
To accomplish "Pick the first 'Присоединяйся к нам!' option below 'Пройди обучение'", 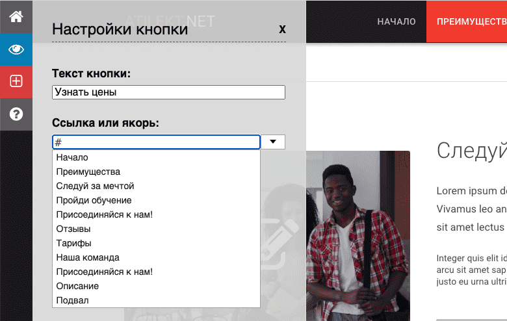I will (156, 214).
